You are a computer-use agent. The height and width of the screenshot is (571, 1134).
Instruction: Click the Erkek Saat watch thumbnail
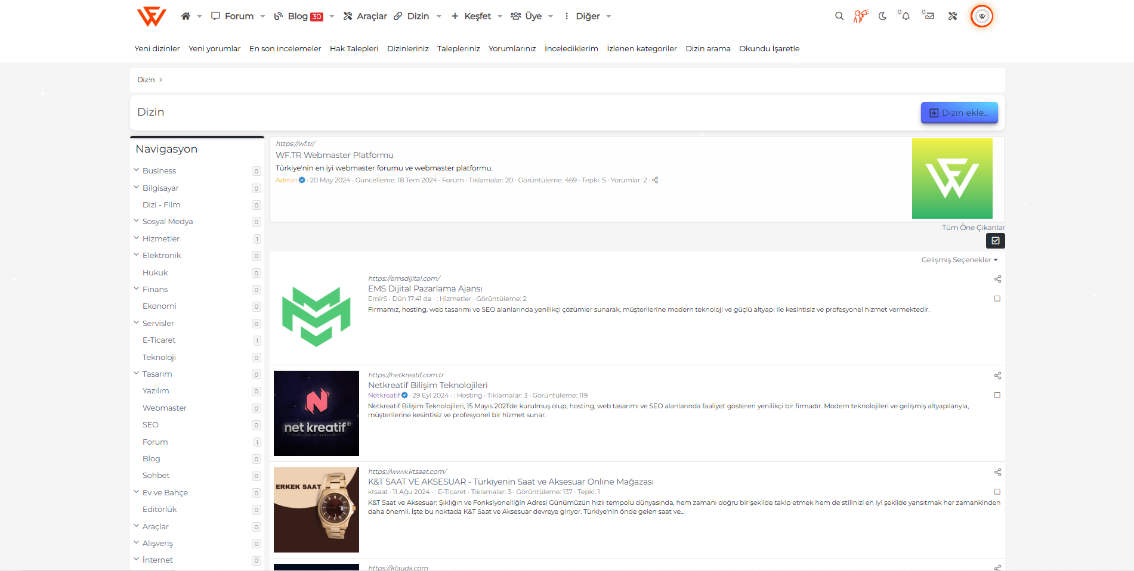(x=316, y=510)
